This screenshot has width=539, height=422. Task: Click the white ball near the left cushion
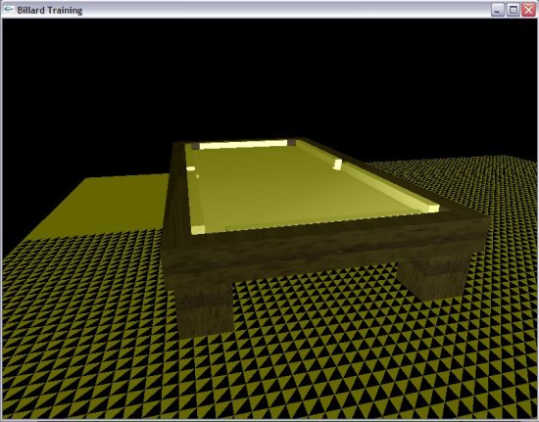(191, 168)
